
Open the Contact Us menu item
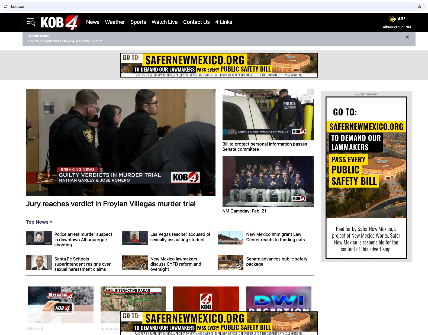(x=196, y=22)
